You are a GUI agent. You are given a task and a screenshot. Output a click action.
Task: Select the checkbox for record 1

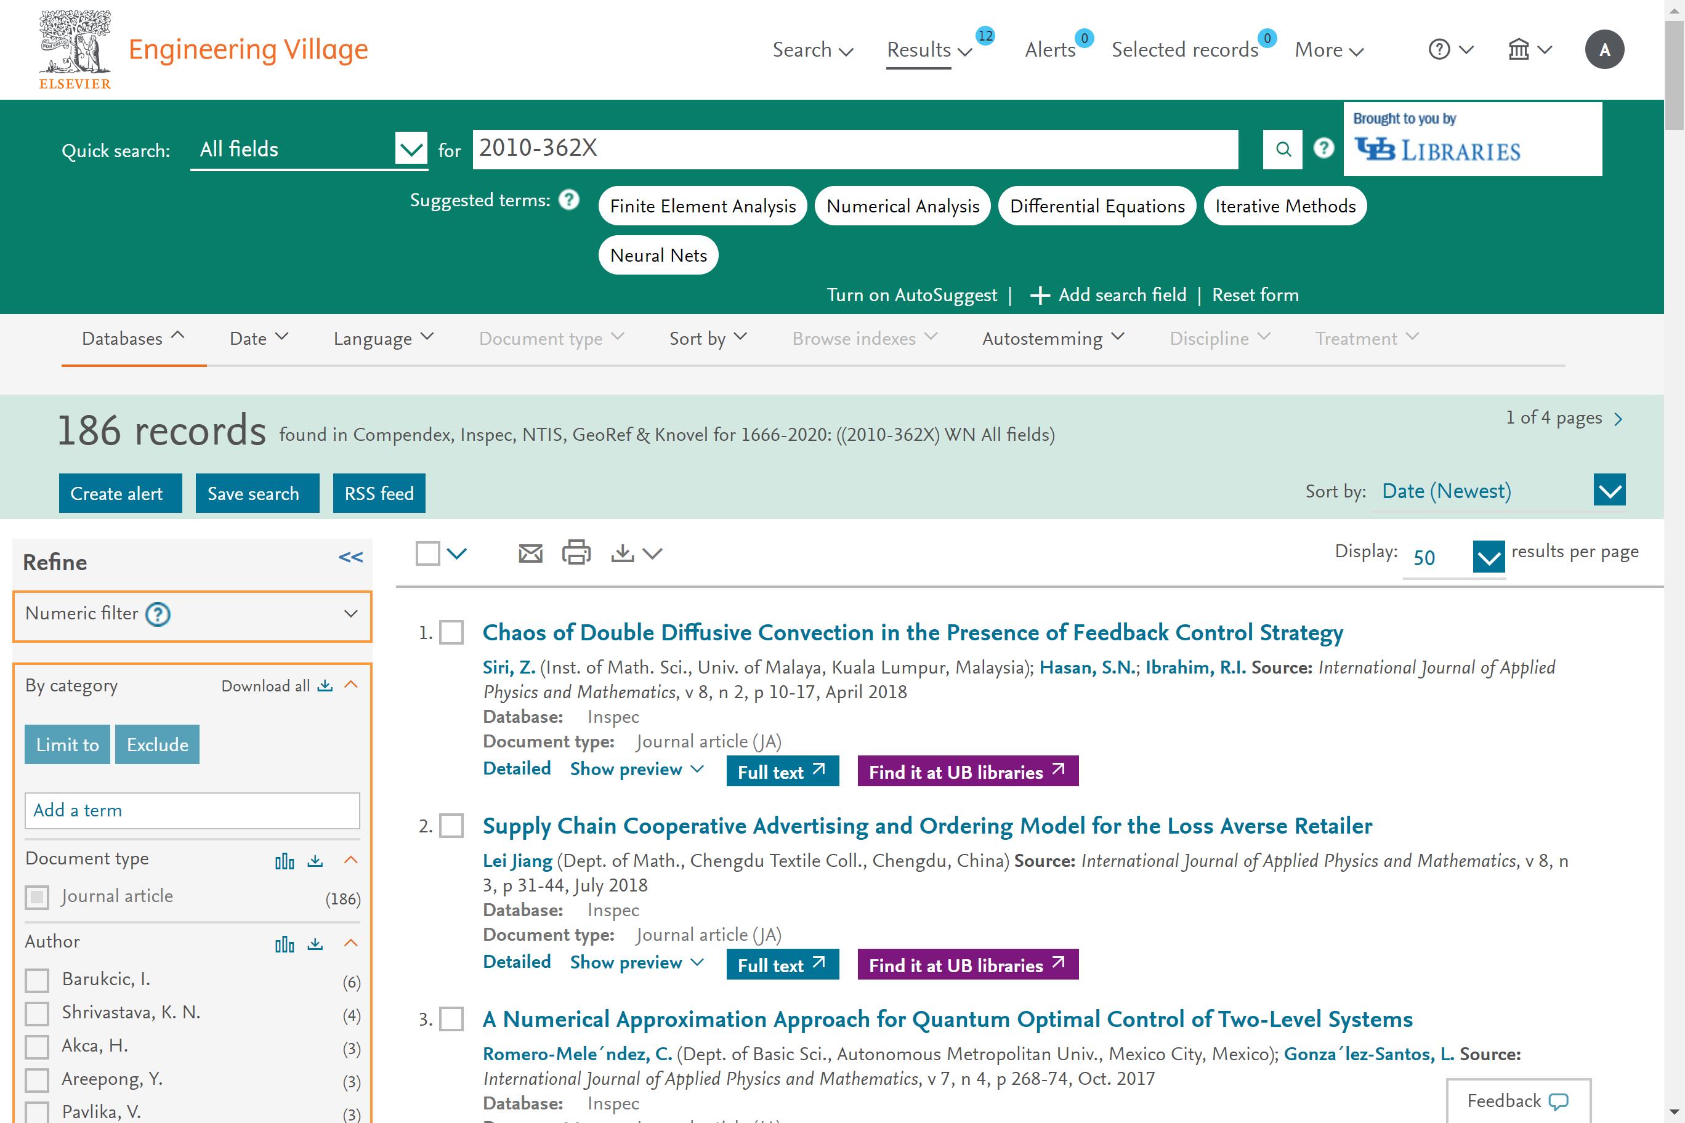[x=451, y=632]
